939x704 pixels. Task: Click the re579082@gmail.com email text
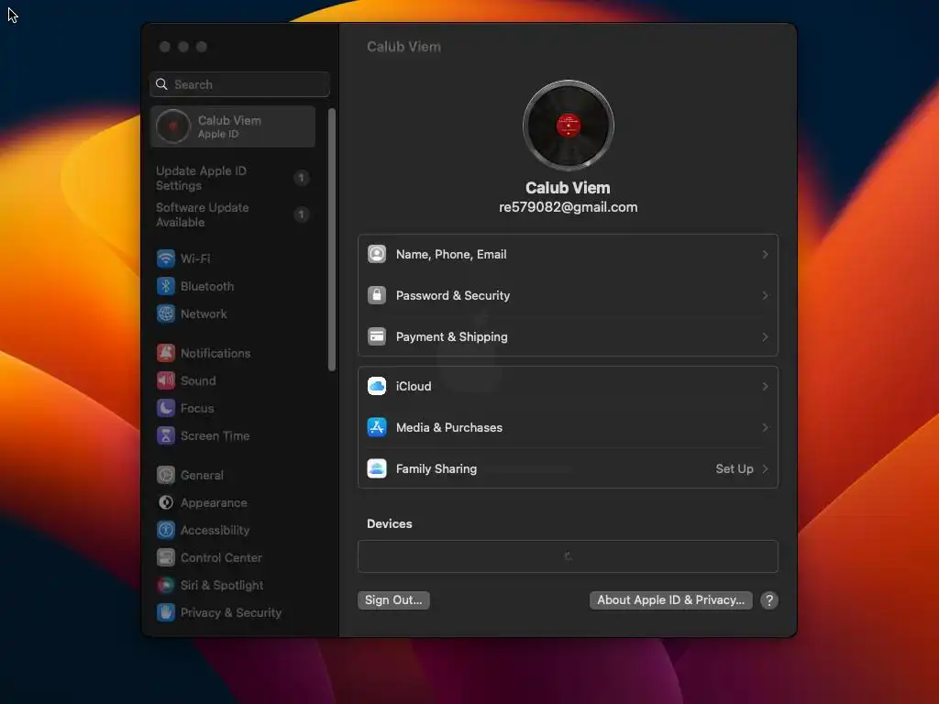point(569,207)
